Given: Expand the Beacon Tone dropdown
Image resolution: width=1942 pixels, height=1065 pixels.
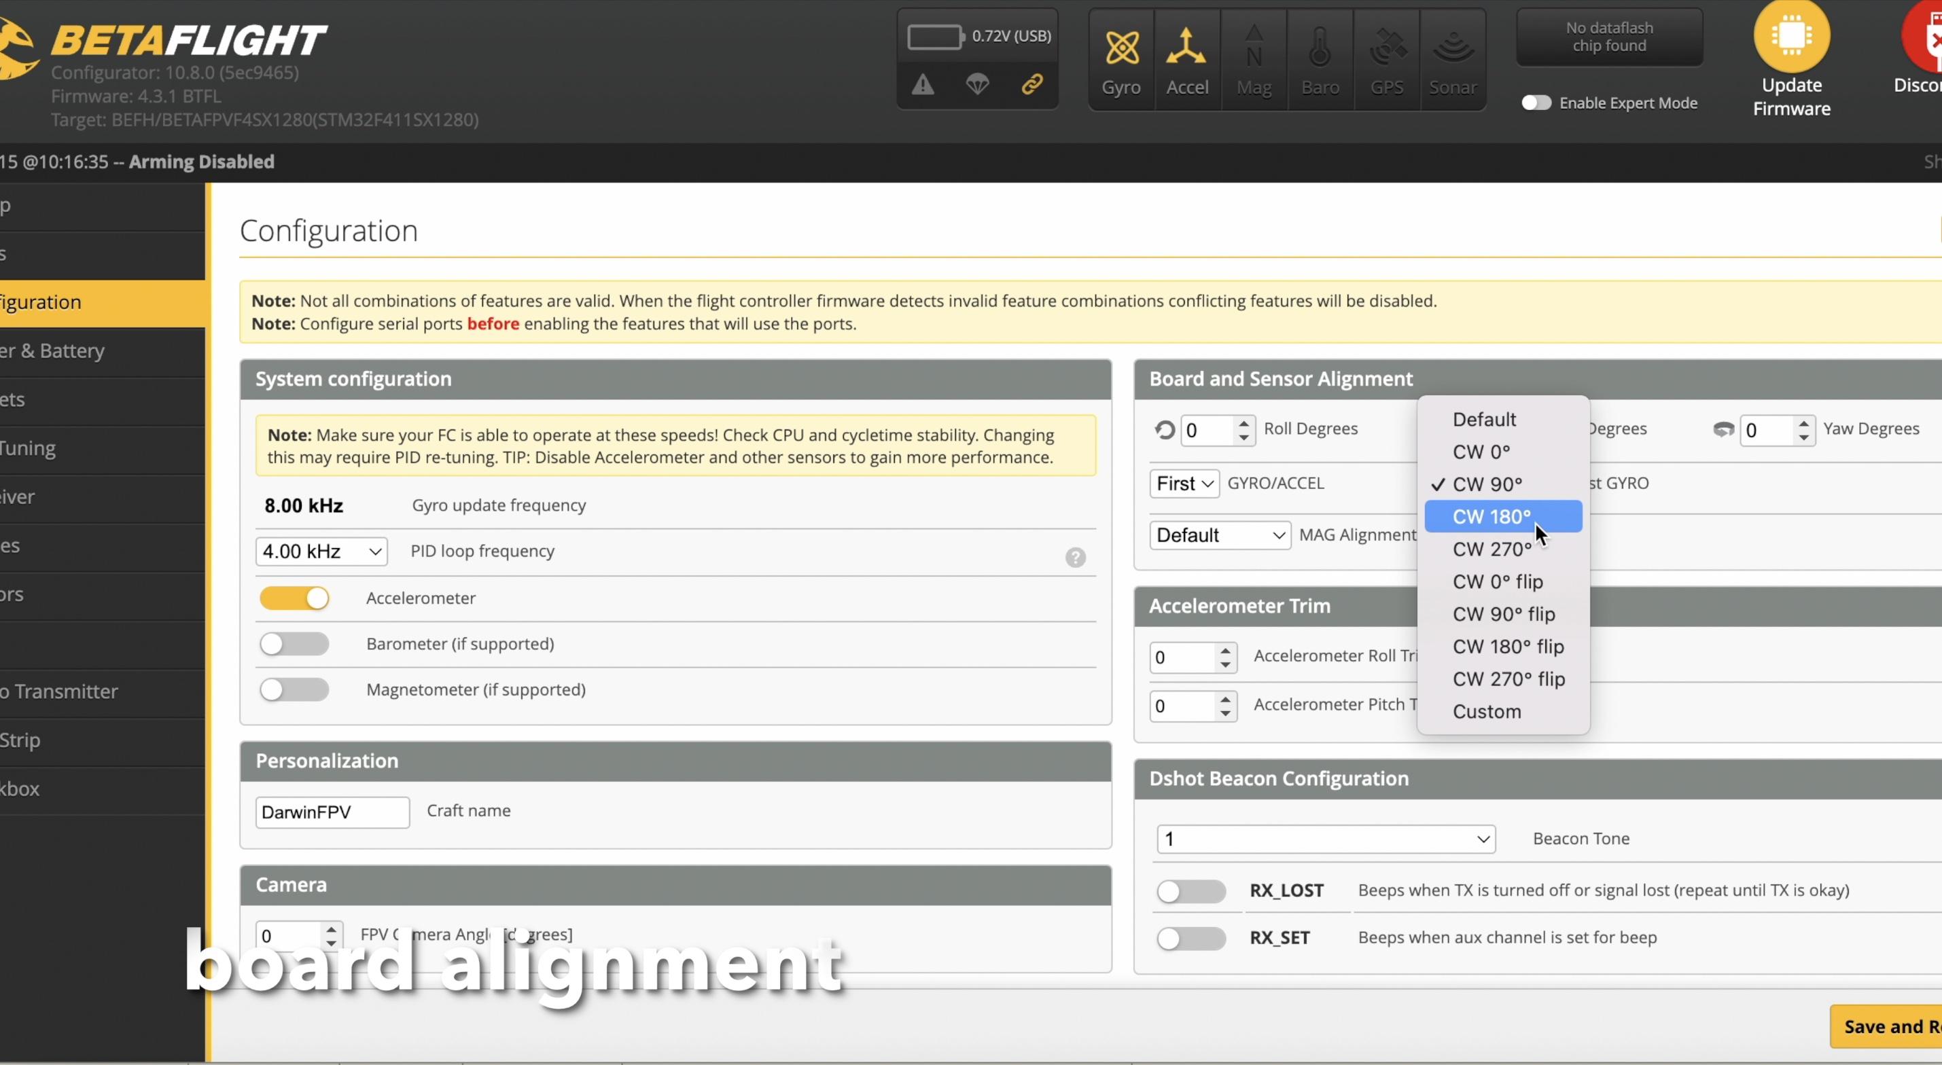Looking at the screenshot, I should pyautogui.click(x=1325, y=839).
